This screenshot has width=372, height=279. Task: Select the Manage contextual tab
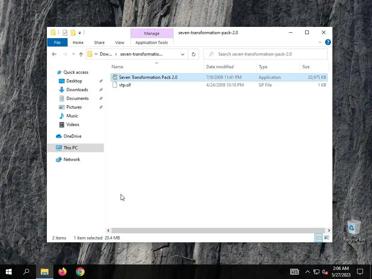(x=152, y=33)
